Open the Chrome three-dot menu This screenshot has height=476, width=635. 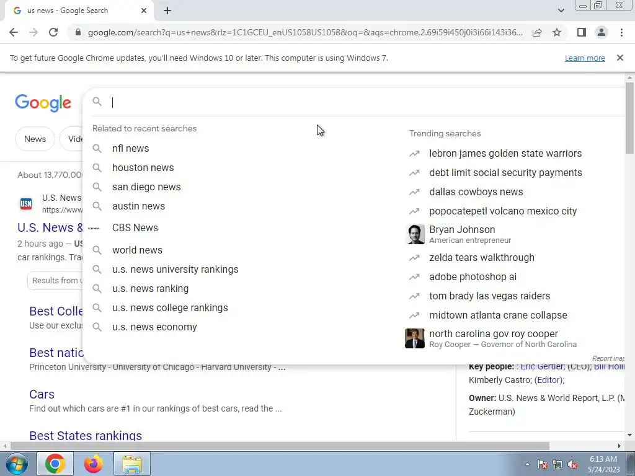[x=621, y=32]
